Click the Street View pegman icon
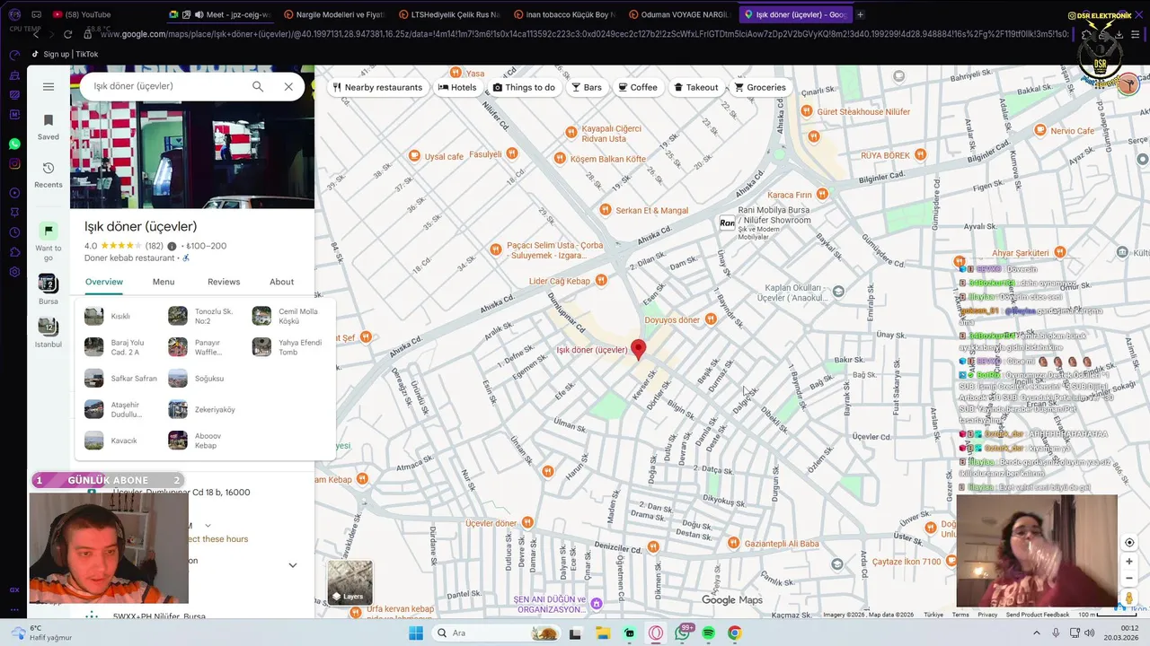The image size is (1150, 646). click(x=1129, y=598)
